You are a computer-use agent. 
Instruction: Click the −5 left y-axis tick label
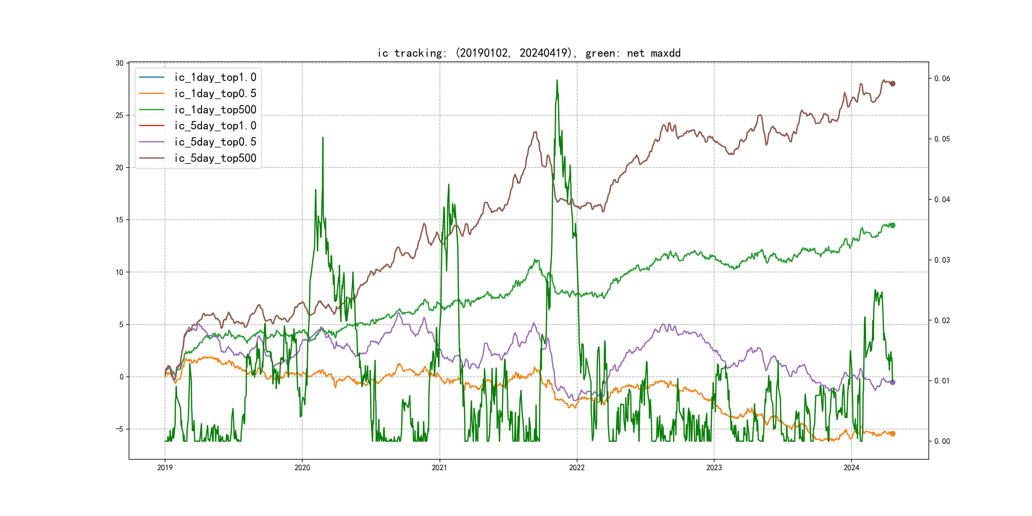(x=119, y=429)
